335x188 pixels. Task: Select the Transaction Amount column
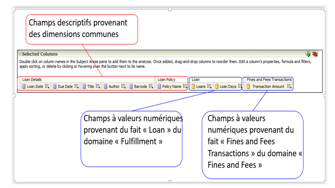coord(268,86)
